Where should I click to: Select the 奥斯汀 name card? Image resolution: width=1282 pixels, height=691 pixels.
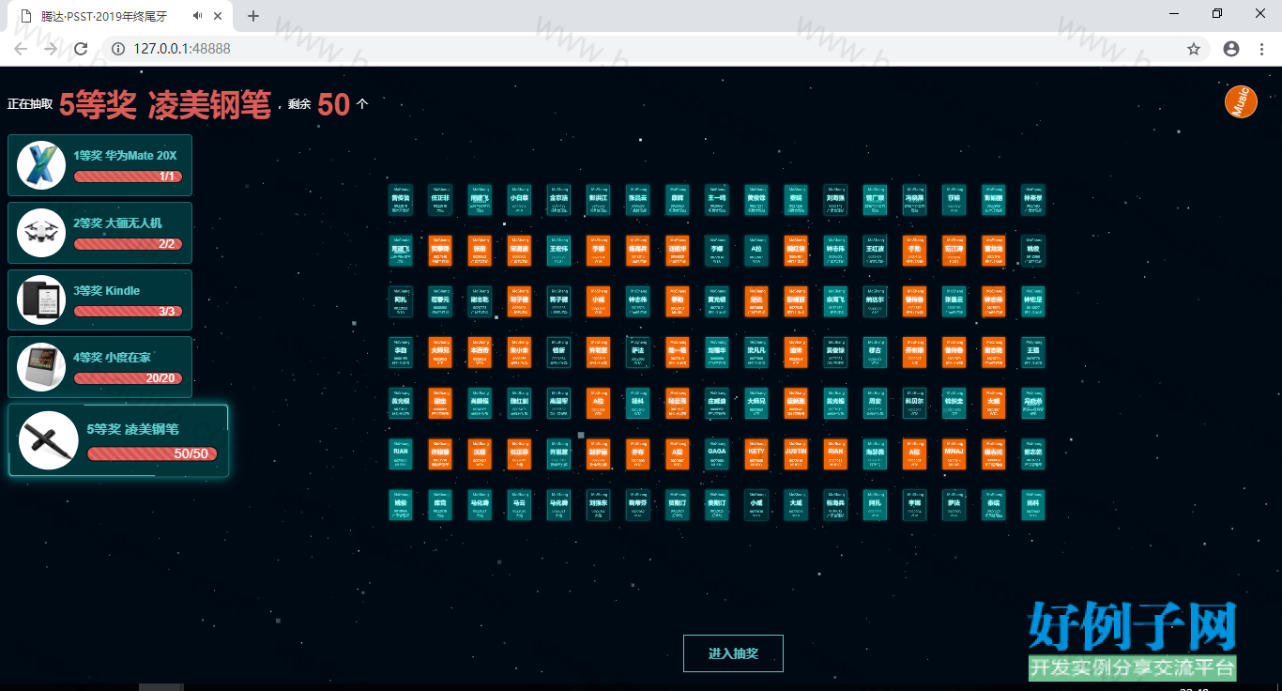coord(718,504)
